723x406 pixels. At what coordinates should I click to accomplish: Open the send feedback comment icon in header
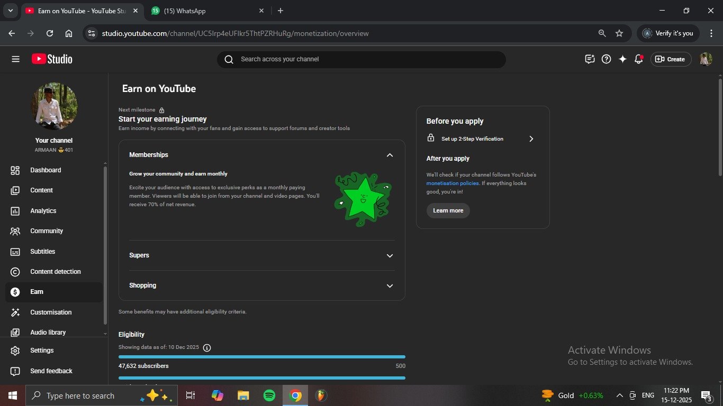tap(590, 59)
